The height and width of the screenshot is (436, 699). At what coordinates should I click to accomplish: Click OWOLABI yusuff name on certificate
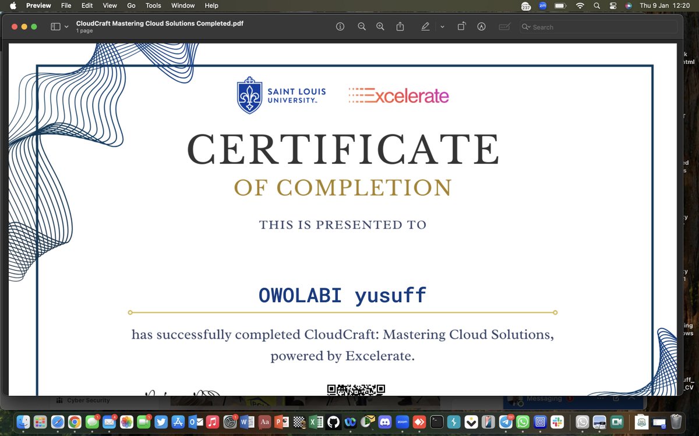click(x=343, y=295)
